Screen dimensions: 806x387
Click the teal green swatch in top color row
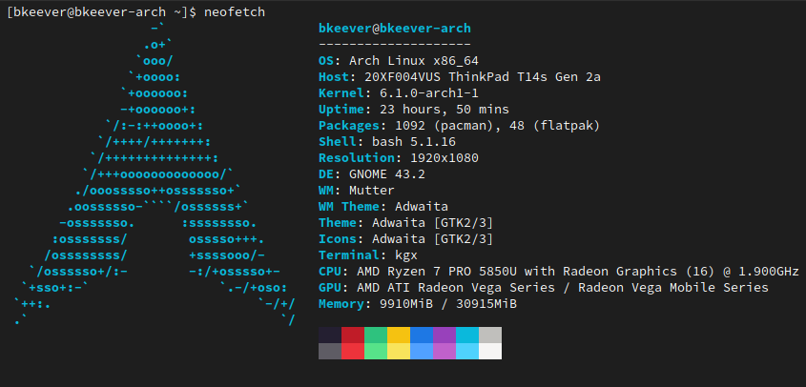coord(376,336)
